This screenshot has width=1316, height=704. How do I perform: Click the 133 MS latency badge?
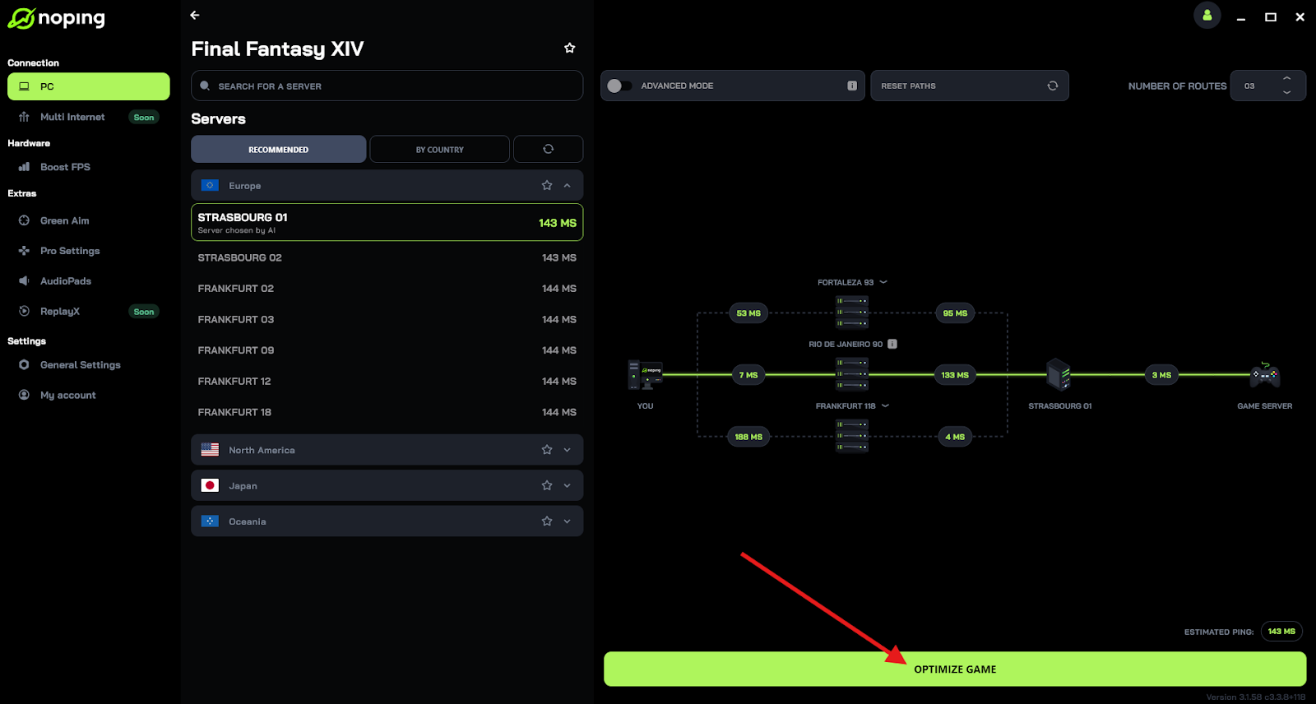[x=955, y=375]
